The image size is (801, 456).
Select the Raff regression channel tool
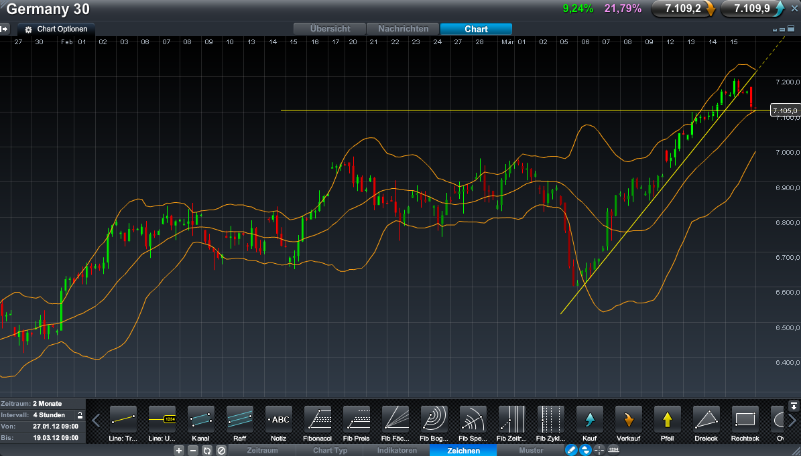240,420
